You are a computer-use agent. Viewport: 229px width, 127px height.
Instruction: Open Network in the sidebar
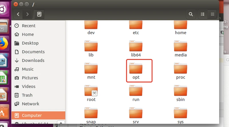pyautogui.click(x=30, y=104)
